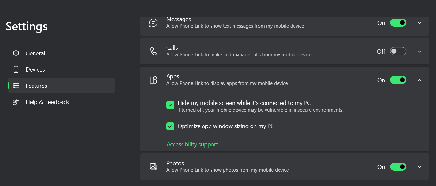This screenshot has width=436, height=186.
Task: Click the Devices phone icon
Action: pos(16,69)
